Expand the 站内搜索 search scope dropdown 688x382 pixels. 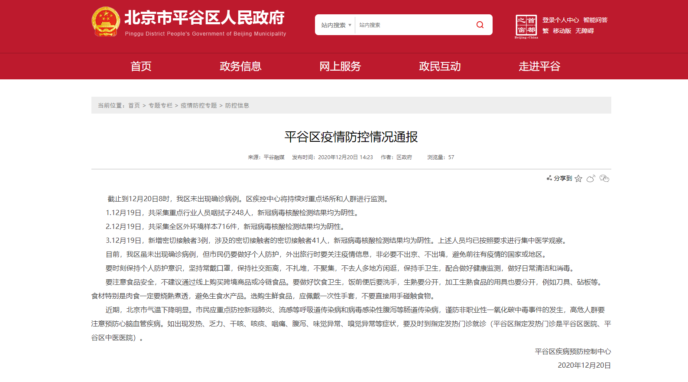pos(336,25)
